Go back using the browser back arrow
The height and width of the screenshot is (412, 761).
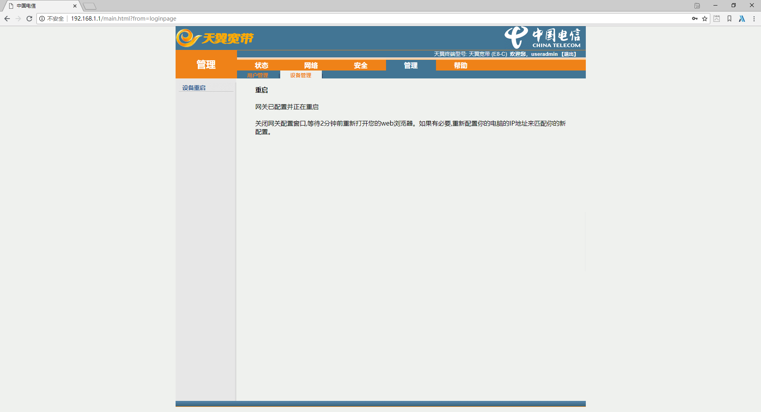7,19
